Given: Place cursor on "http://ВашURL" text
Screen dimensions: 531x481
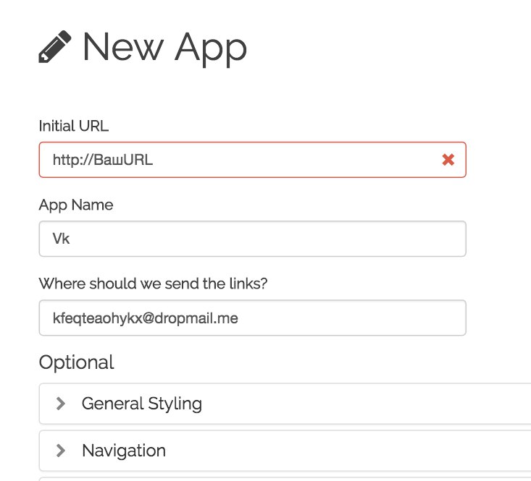Looking at the screenshot, I should tap(102, 160).
